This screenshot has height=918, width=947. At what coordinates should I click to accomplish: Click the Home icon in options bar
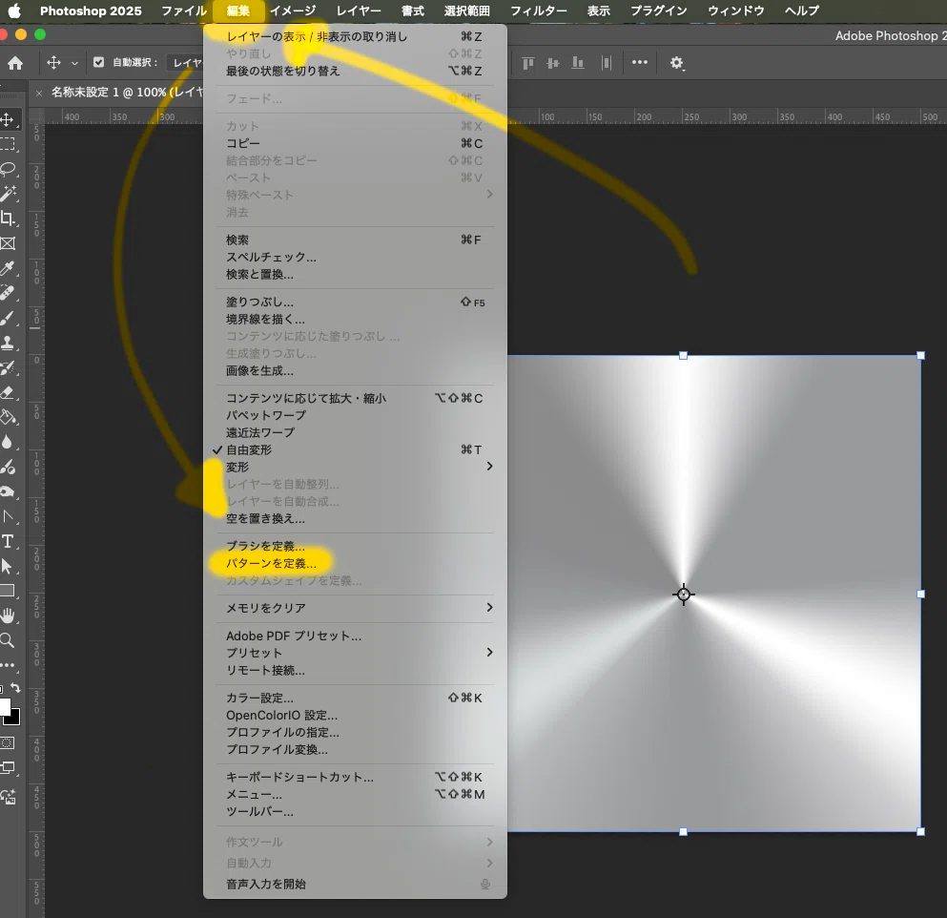pyautogui.click(x=15, y=62)
